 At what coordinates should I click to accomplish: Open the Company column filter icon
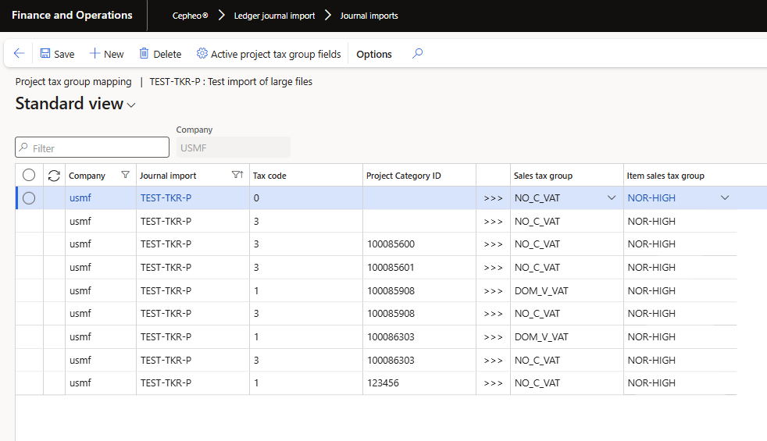pyautogui.click(x=125, y=175)
